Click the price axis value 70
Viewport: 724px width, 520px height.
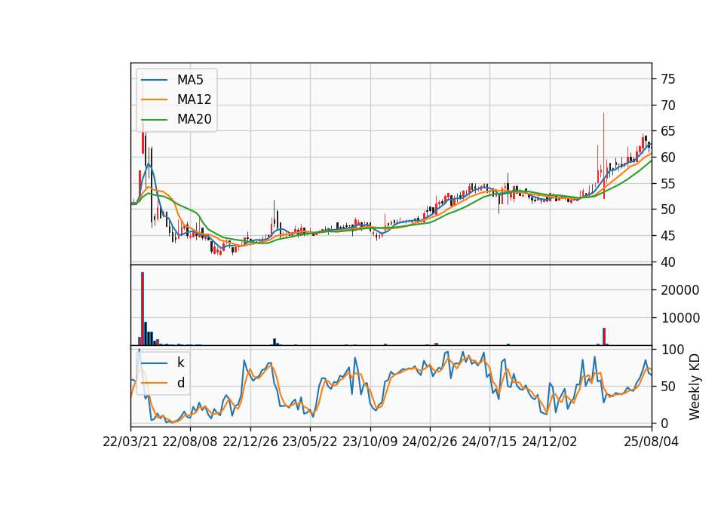pos(668,106)
